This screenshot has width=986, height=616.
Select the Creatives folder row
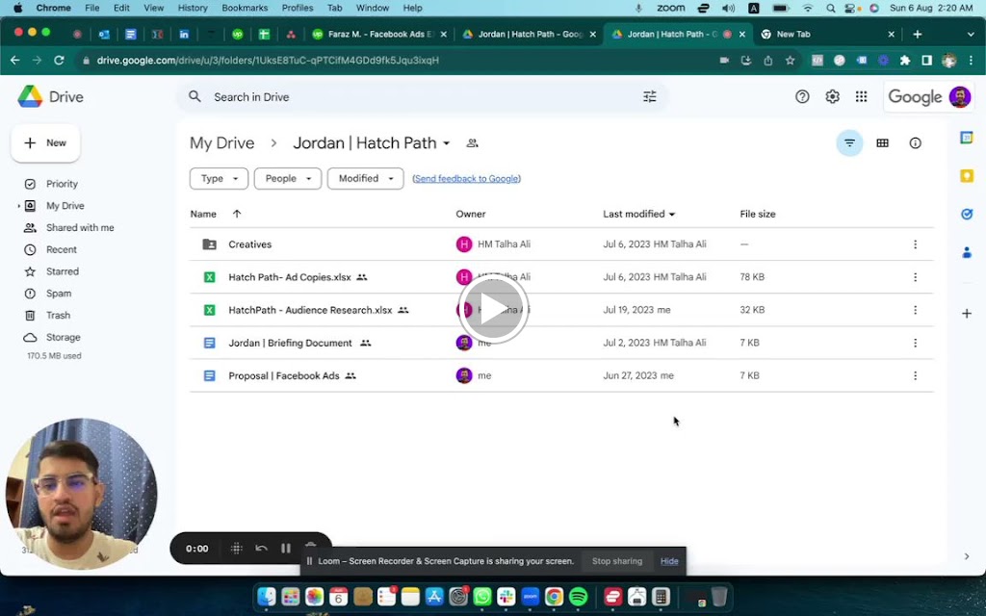coord(561,244)
